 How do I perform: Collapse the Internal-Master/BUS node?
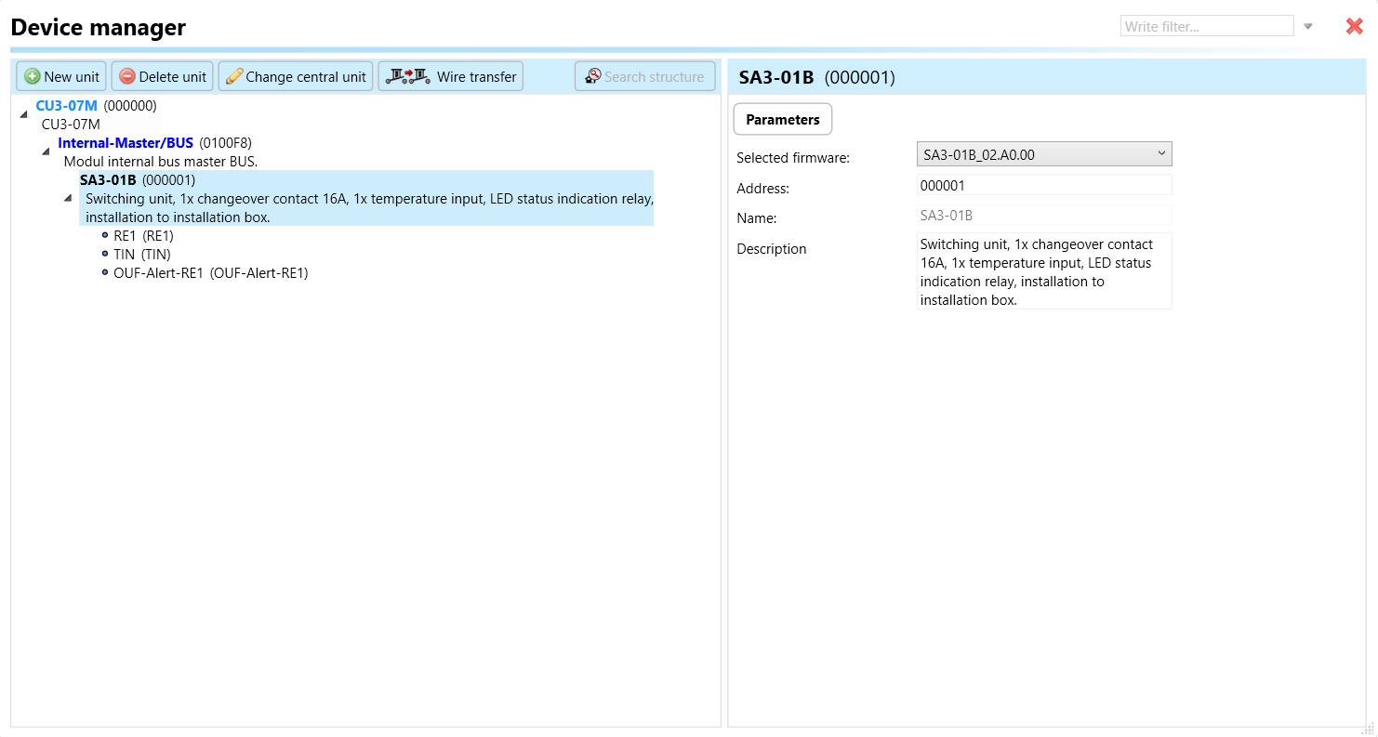[x=46, y=151]
